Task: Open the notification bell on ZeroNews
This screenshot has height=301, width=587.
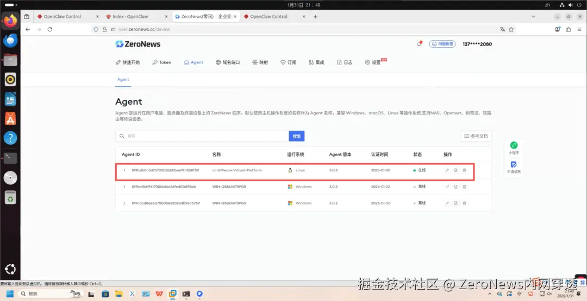Action: click(419, 44)
